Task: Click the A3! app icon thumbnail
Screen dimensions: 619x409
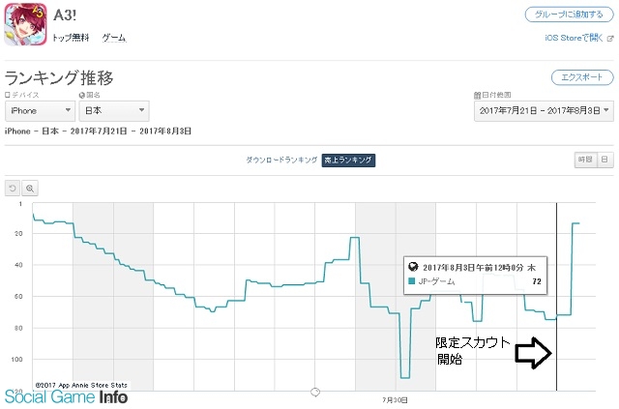Action: (x=26, y=24)
